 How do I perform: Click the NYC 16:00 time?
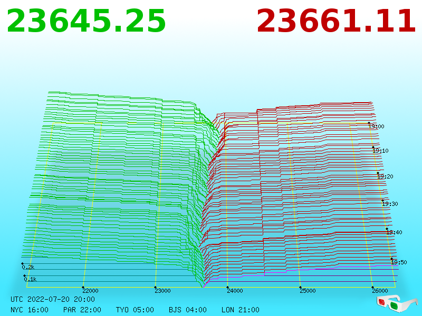tap(30, 310)
